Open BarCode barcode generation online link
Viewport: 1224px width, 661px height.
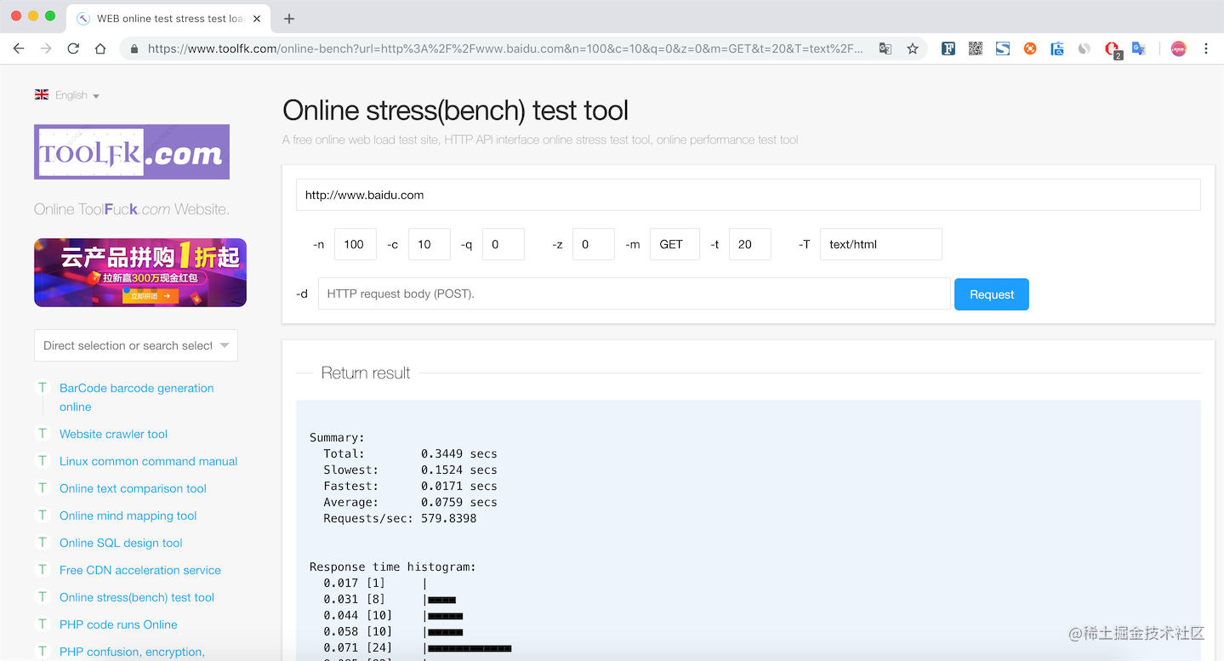136,397
